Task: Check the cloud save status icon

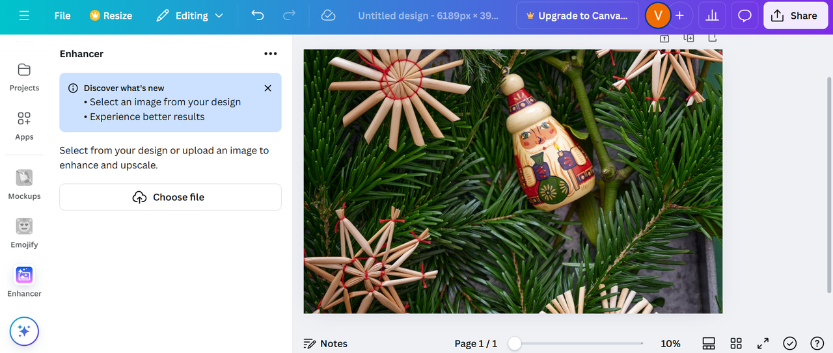Action: tap(329, 16)
